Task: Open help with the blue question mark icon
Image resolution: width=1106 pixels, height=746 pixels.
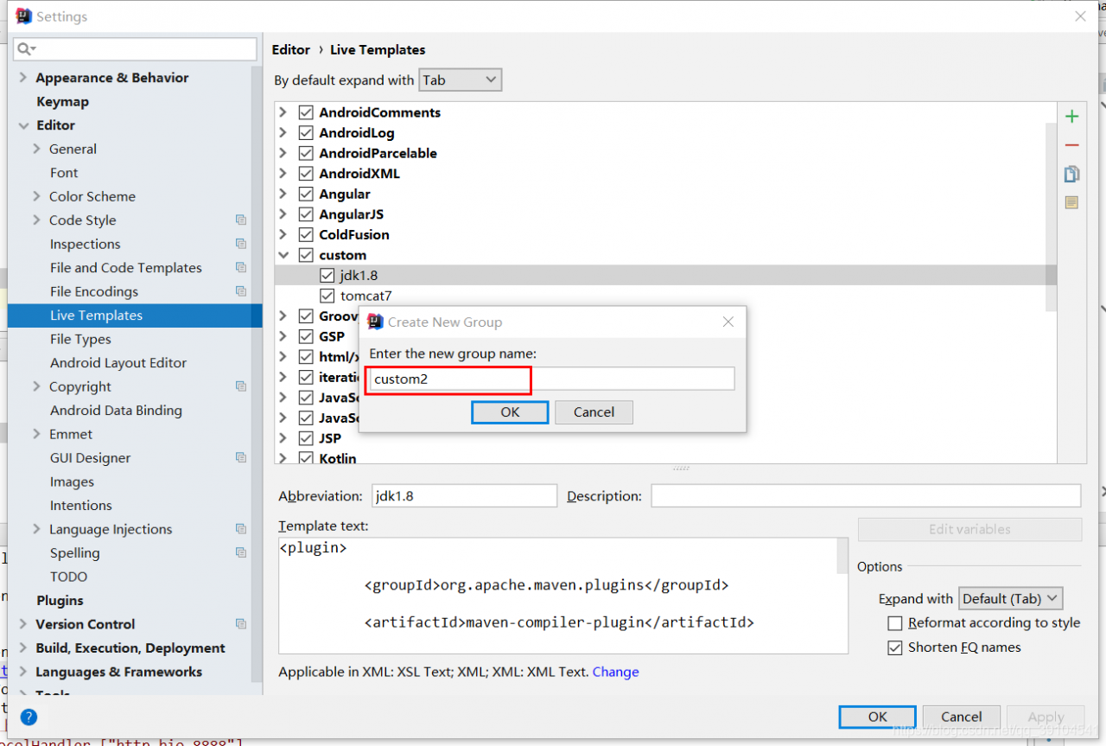Action: (29, 717)
